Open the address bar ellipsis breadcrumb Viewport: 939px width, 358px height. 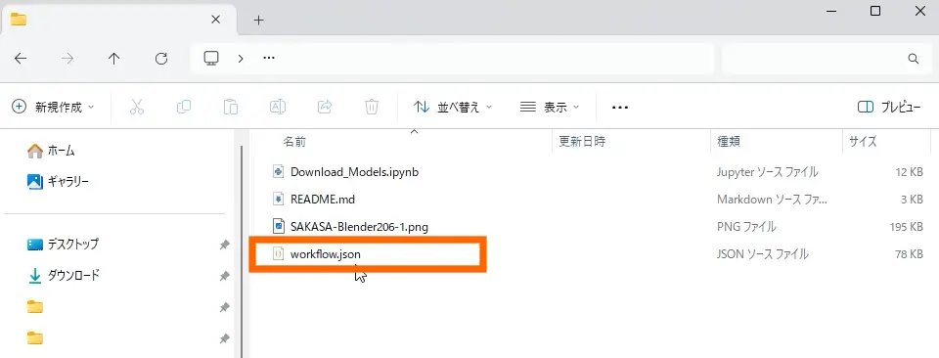pyautogui.click(x=269, y=58)
